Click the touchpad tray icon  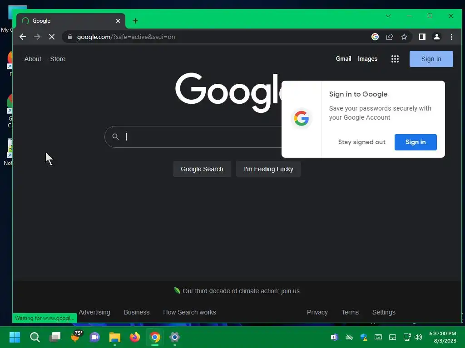pyautogui.click(x=392, y=337)
